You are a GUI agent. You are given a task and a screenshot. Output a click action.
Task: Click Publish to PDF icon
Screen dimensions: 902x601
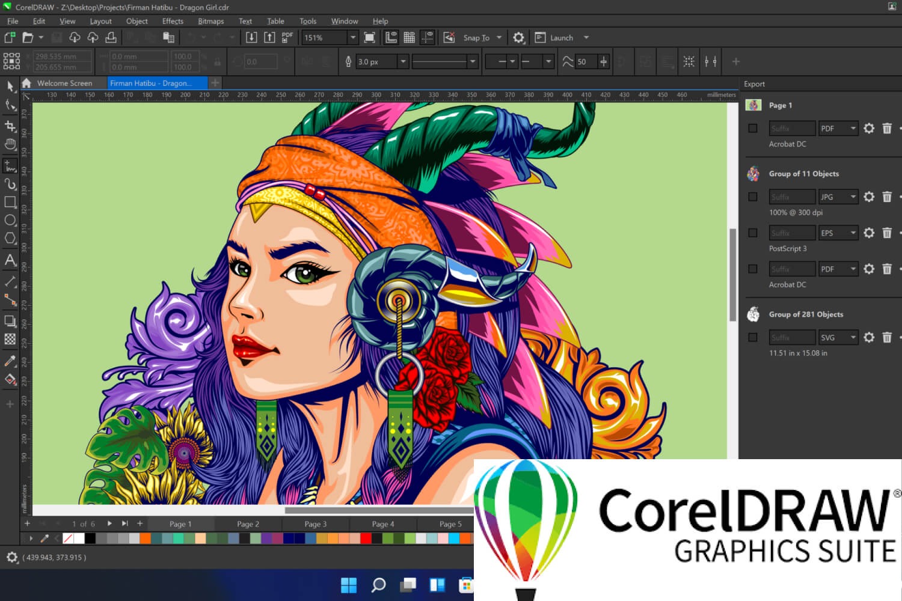tap(287, 37)
